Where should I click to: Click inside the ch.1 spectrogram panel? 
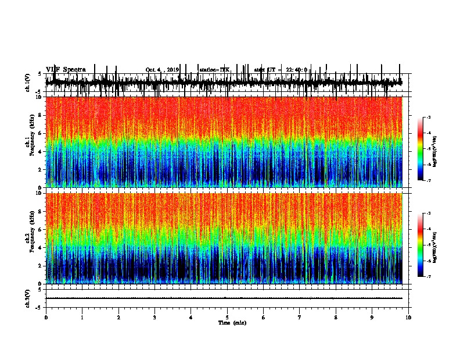pos(224,142)
